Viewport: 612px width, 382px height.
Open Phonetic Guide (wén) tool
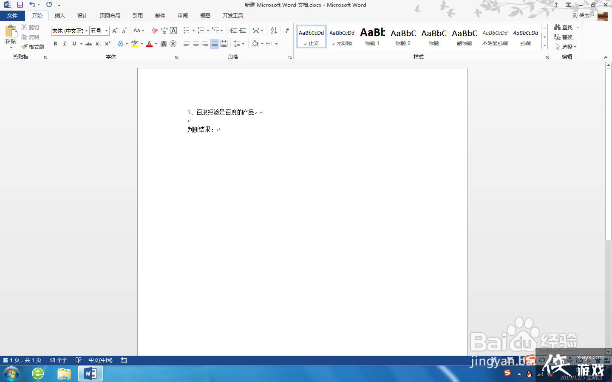(164, 31)
